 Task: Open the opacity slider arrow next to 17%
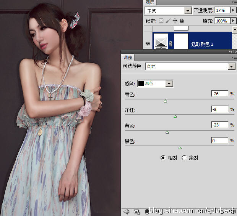tap(233, 11)
